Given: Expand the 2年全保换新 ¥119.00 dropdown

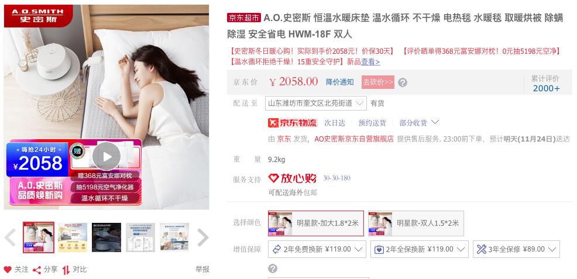Looking at the screenshot, I should tap(419, 249).
